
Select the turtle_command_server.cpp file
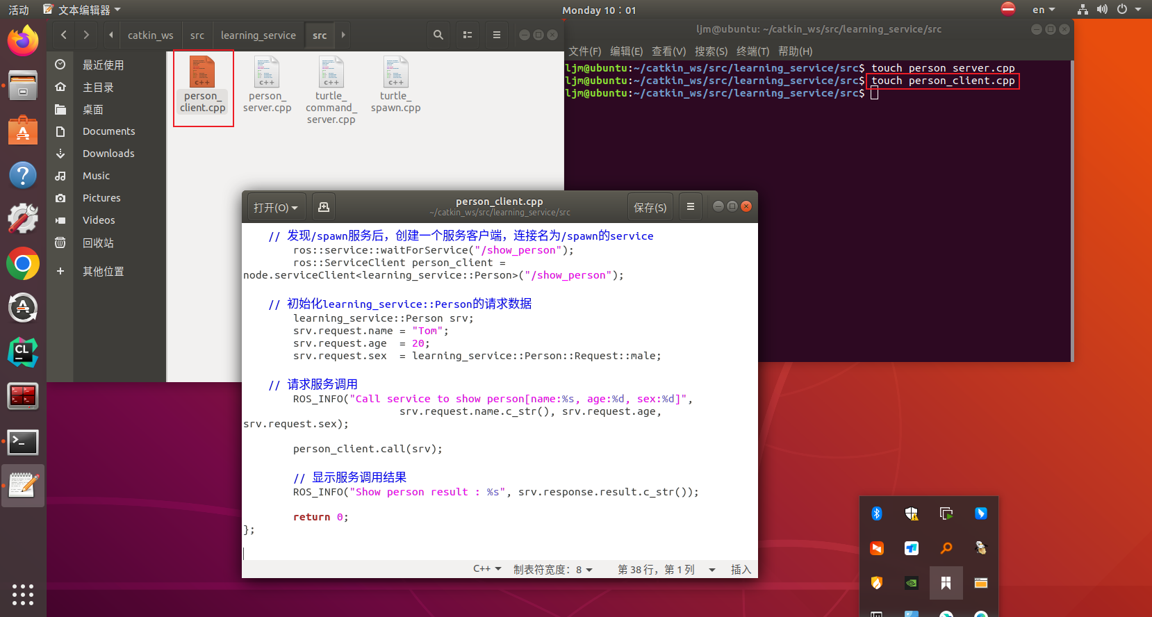[331, 90]
